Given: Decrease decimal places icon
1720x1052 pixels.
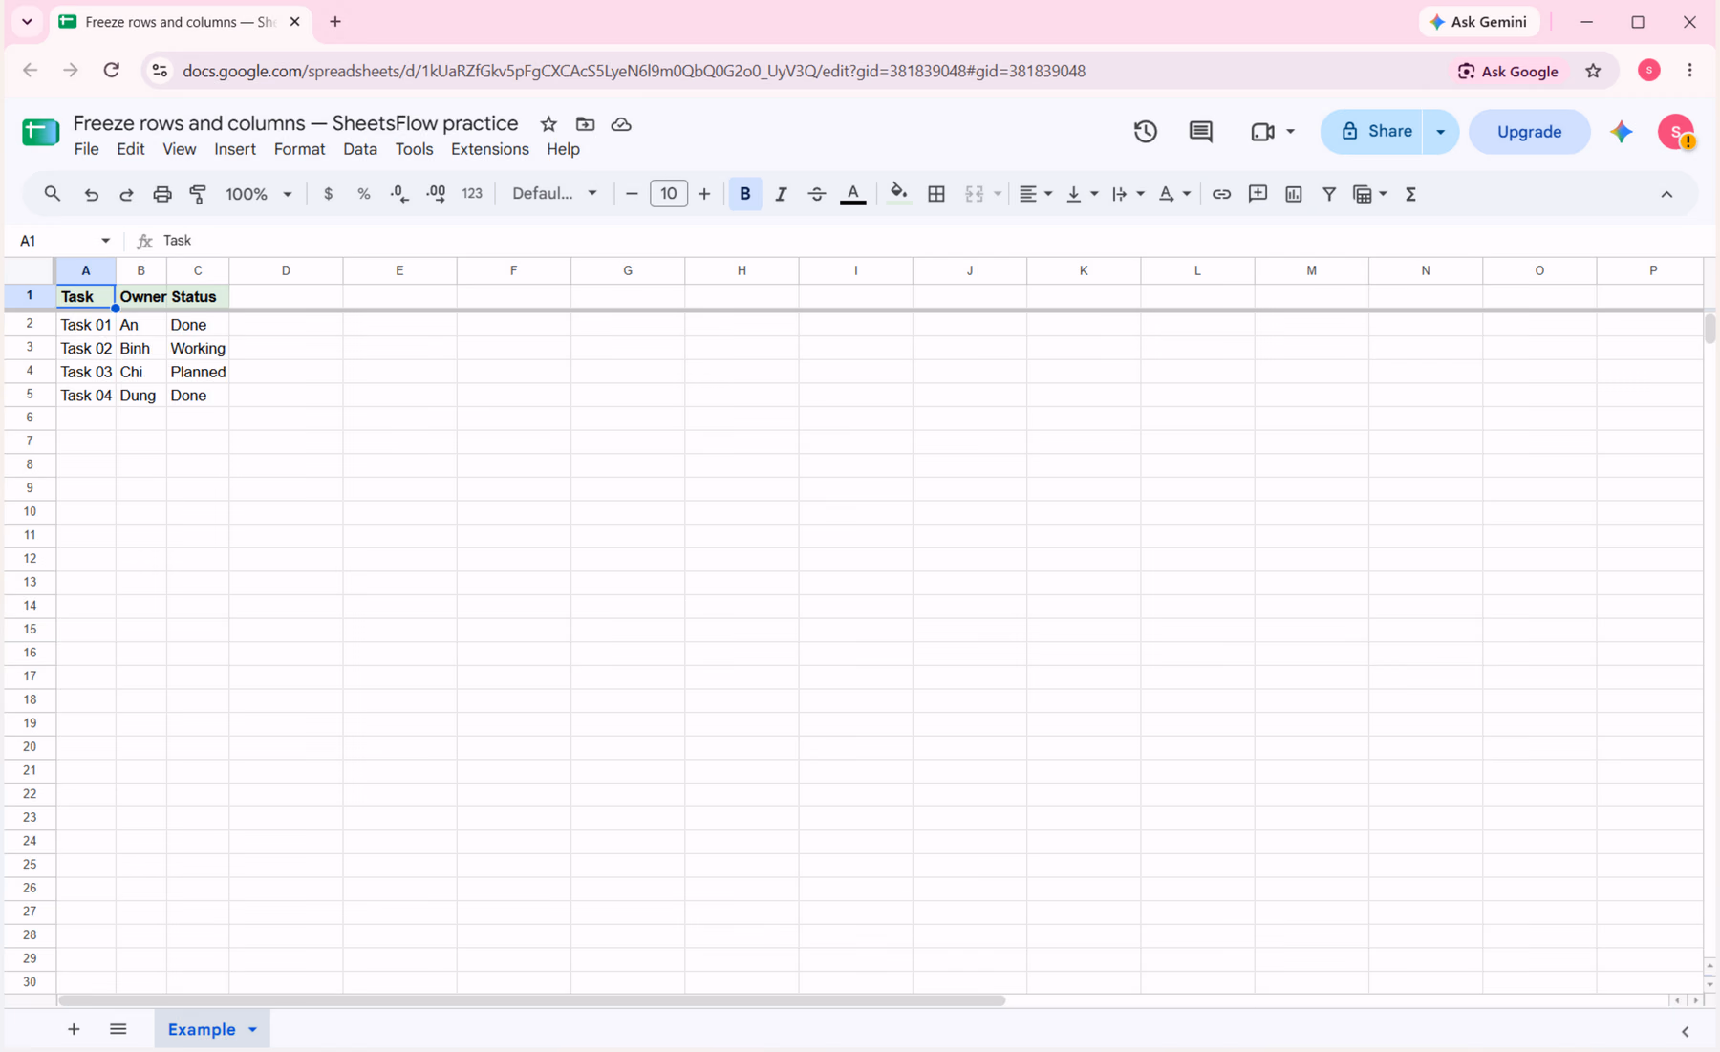Looking at the screenshot, I should (x=399, y=194).
